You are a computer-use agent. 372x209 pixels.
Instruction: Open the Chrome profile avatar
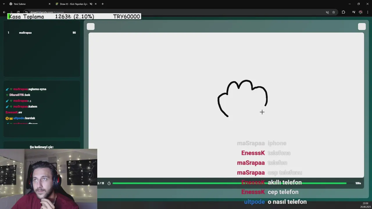click(361, 12)
